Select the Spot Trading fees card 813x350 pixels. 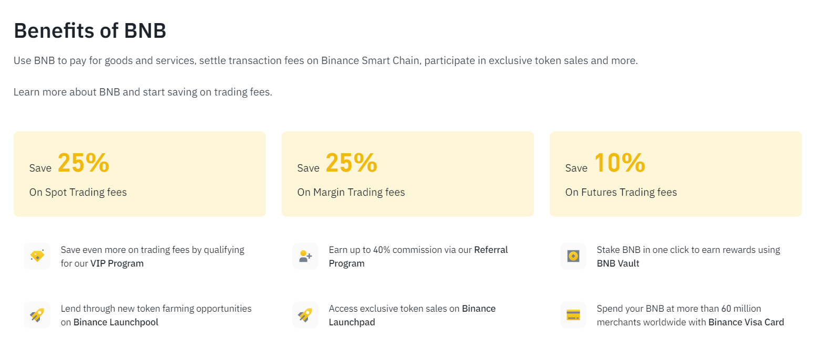click(x=140, y=174)
